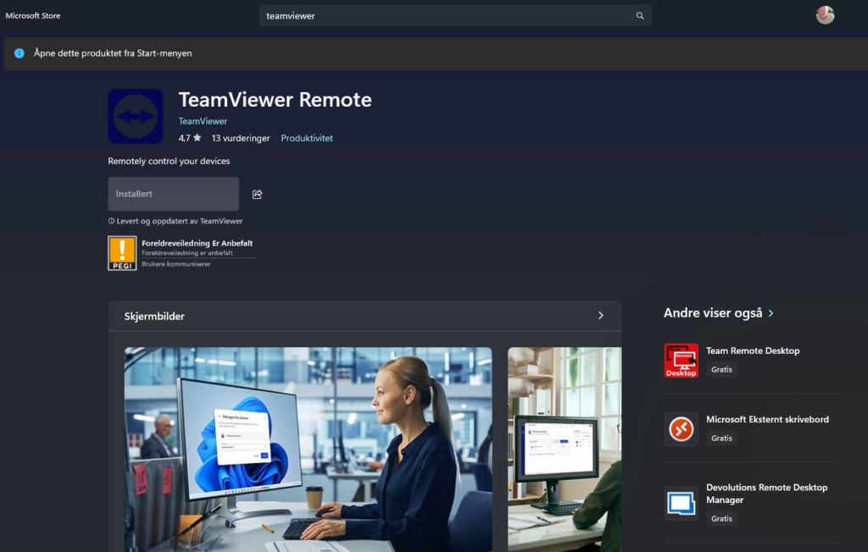Screen dimensions: 868x552
Task: Click the share icon beside Installert
Action: [257, 194]
